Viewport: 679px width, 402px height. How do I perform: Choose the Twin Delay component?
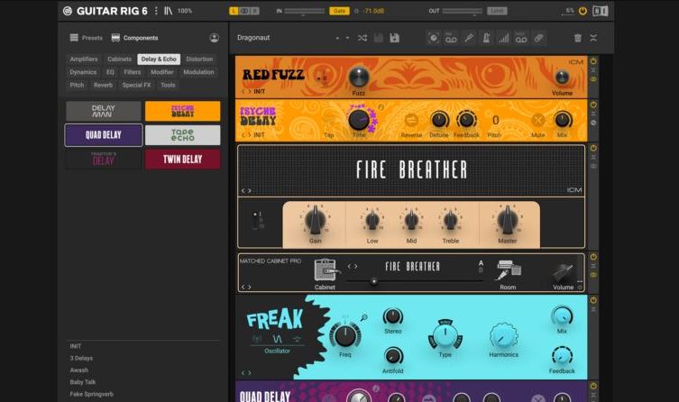coord(183,160)
